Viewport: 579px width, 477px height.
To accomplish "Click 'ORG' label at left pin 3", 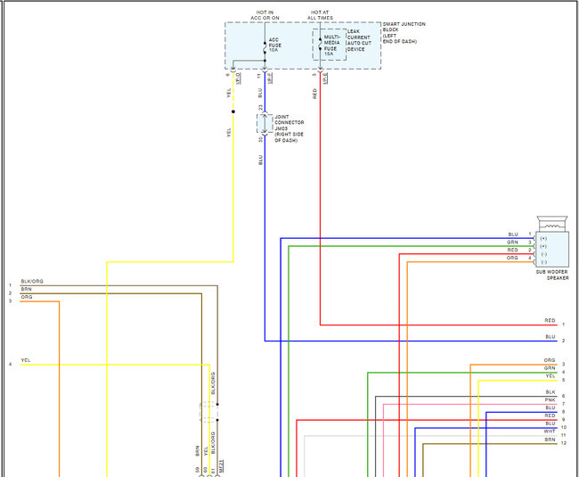I will [x=27, y=297].
